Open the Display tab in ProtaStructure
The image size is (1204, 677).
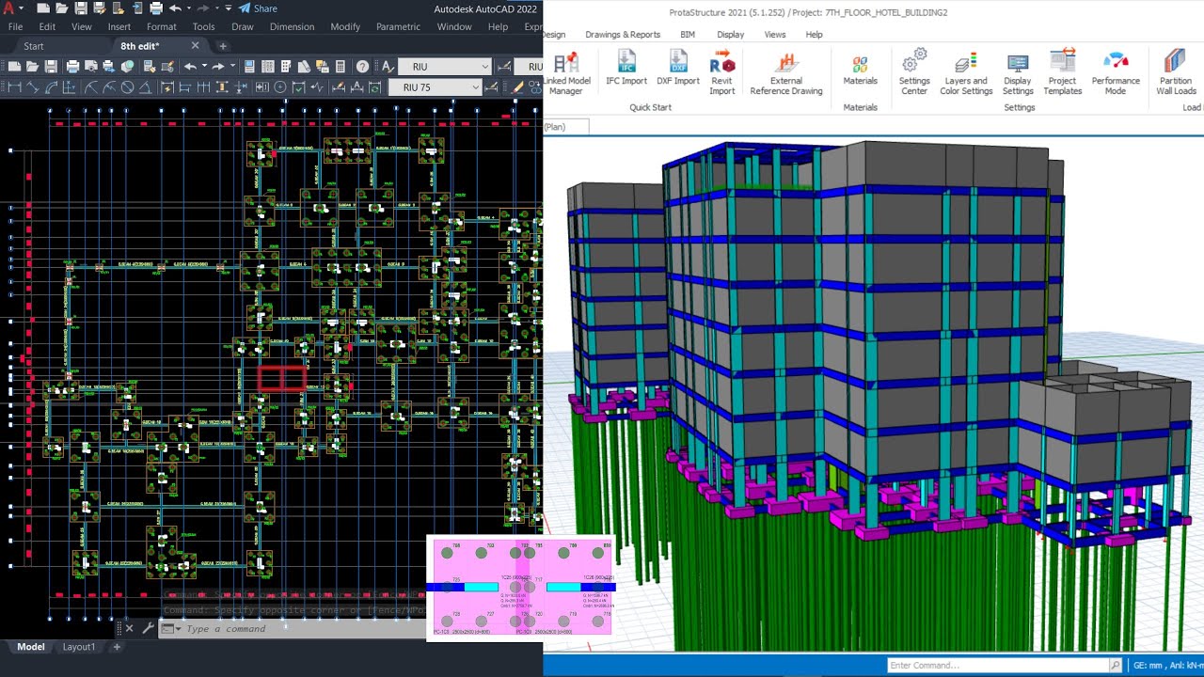click(x=730, y=35)
